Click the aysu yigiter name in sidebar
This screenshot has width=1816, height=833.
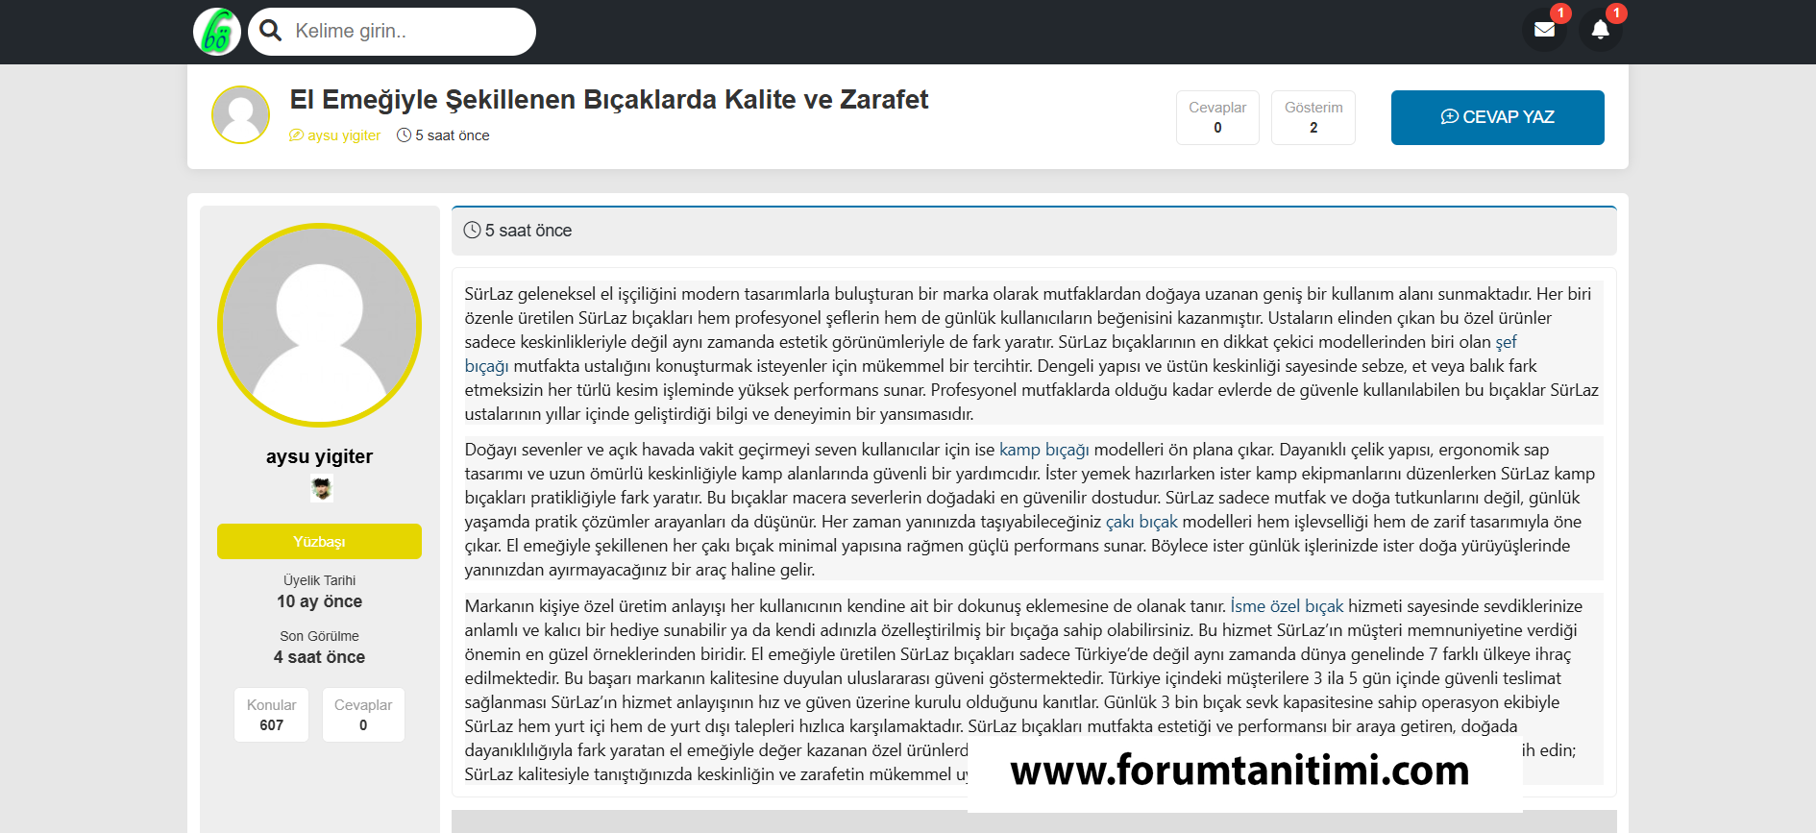pyautogui.click(x=319, y=456)
